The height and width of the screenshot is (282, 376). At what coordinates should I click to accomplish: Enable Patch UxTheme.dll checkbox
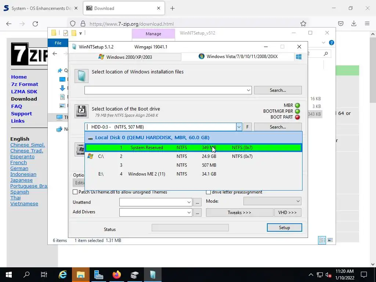click(75, 192)
